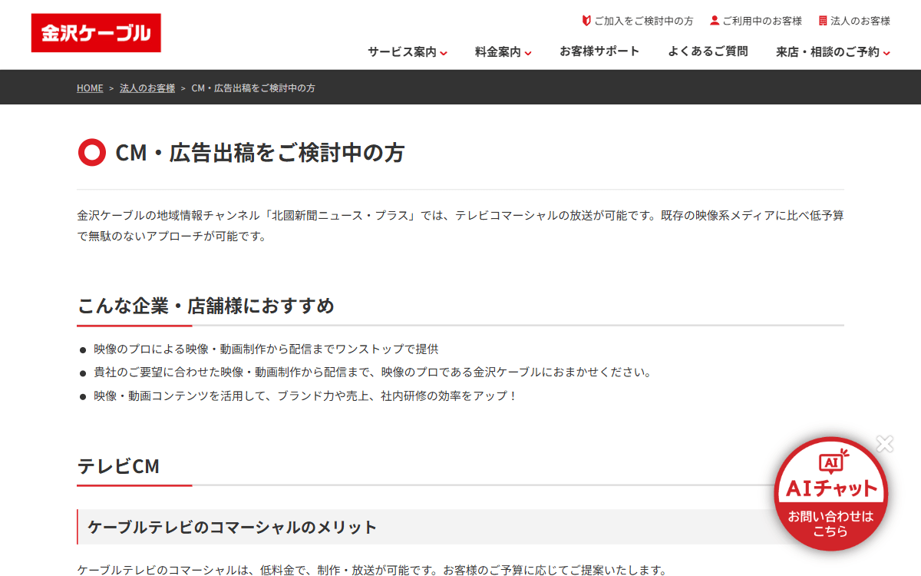Go to 法人のお客様 in breadcrumb
The height and width of the screenshot is (576, 921).
147,88
